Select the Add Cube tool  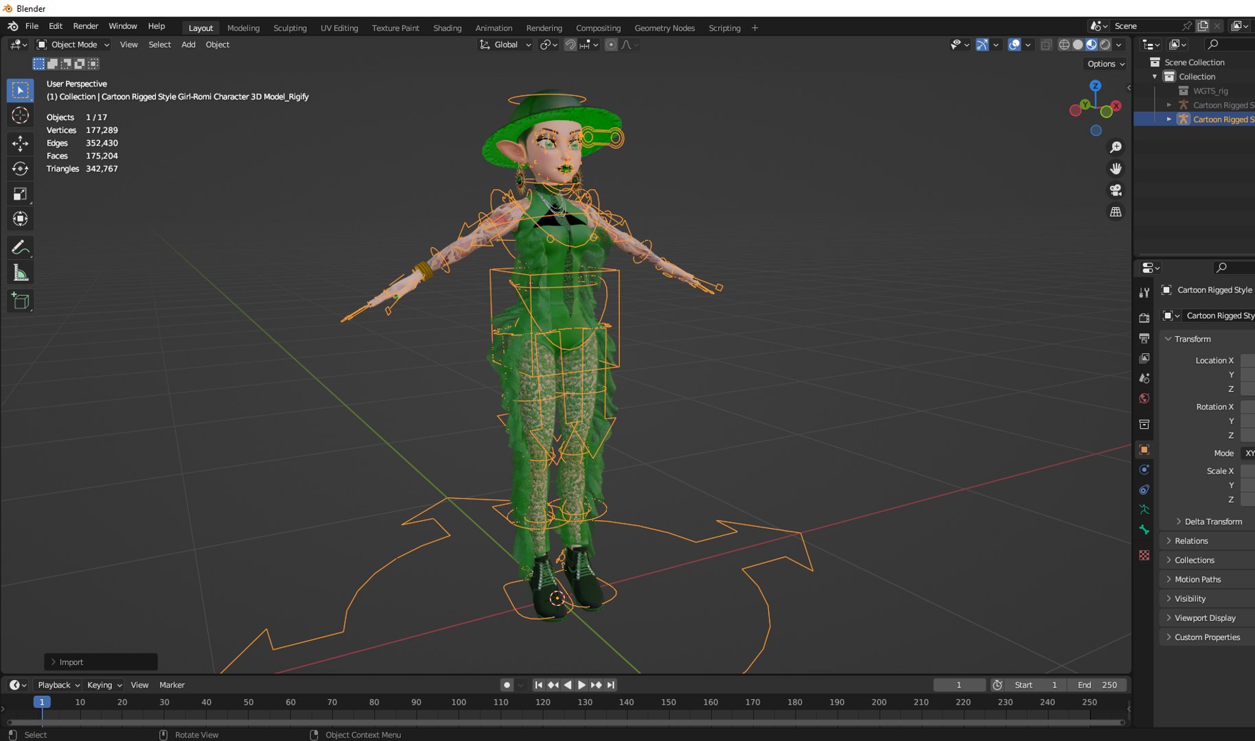tap(20, 301)
